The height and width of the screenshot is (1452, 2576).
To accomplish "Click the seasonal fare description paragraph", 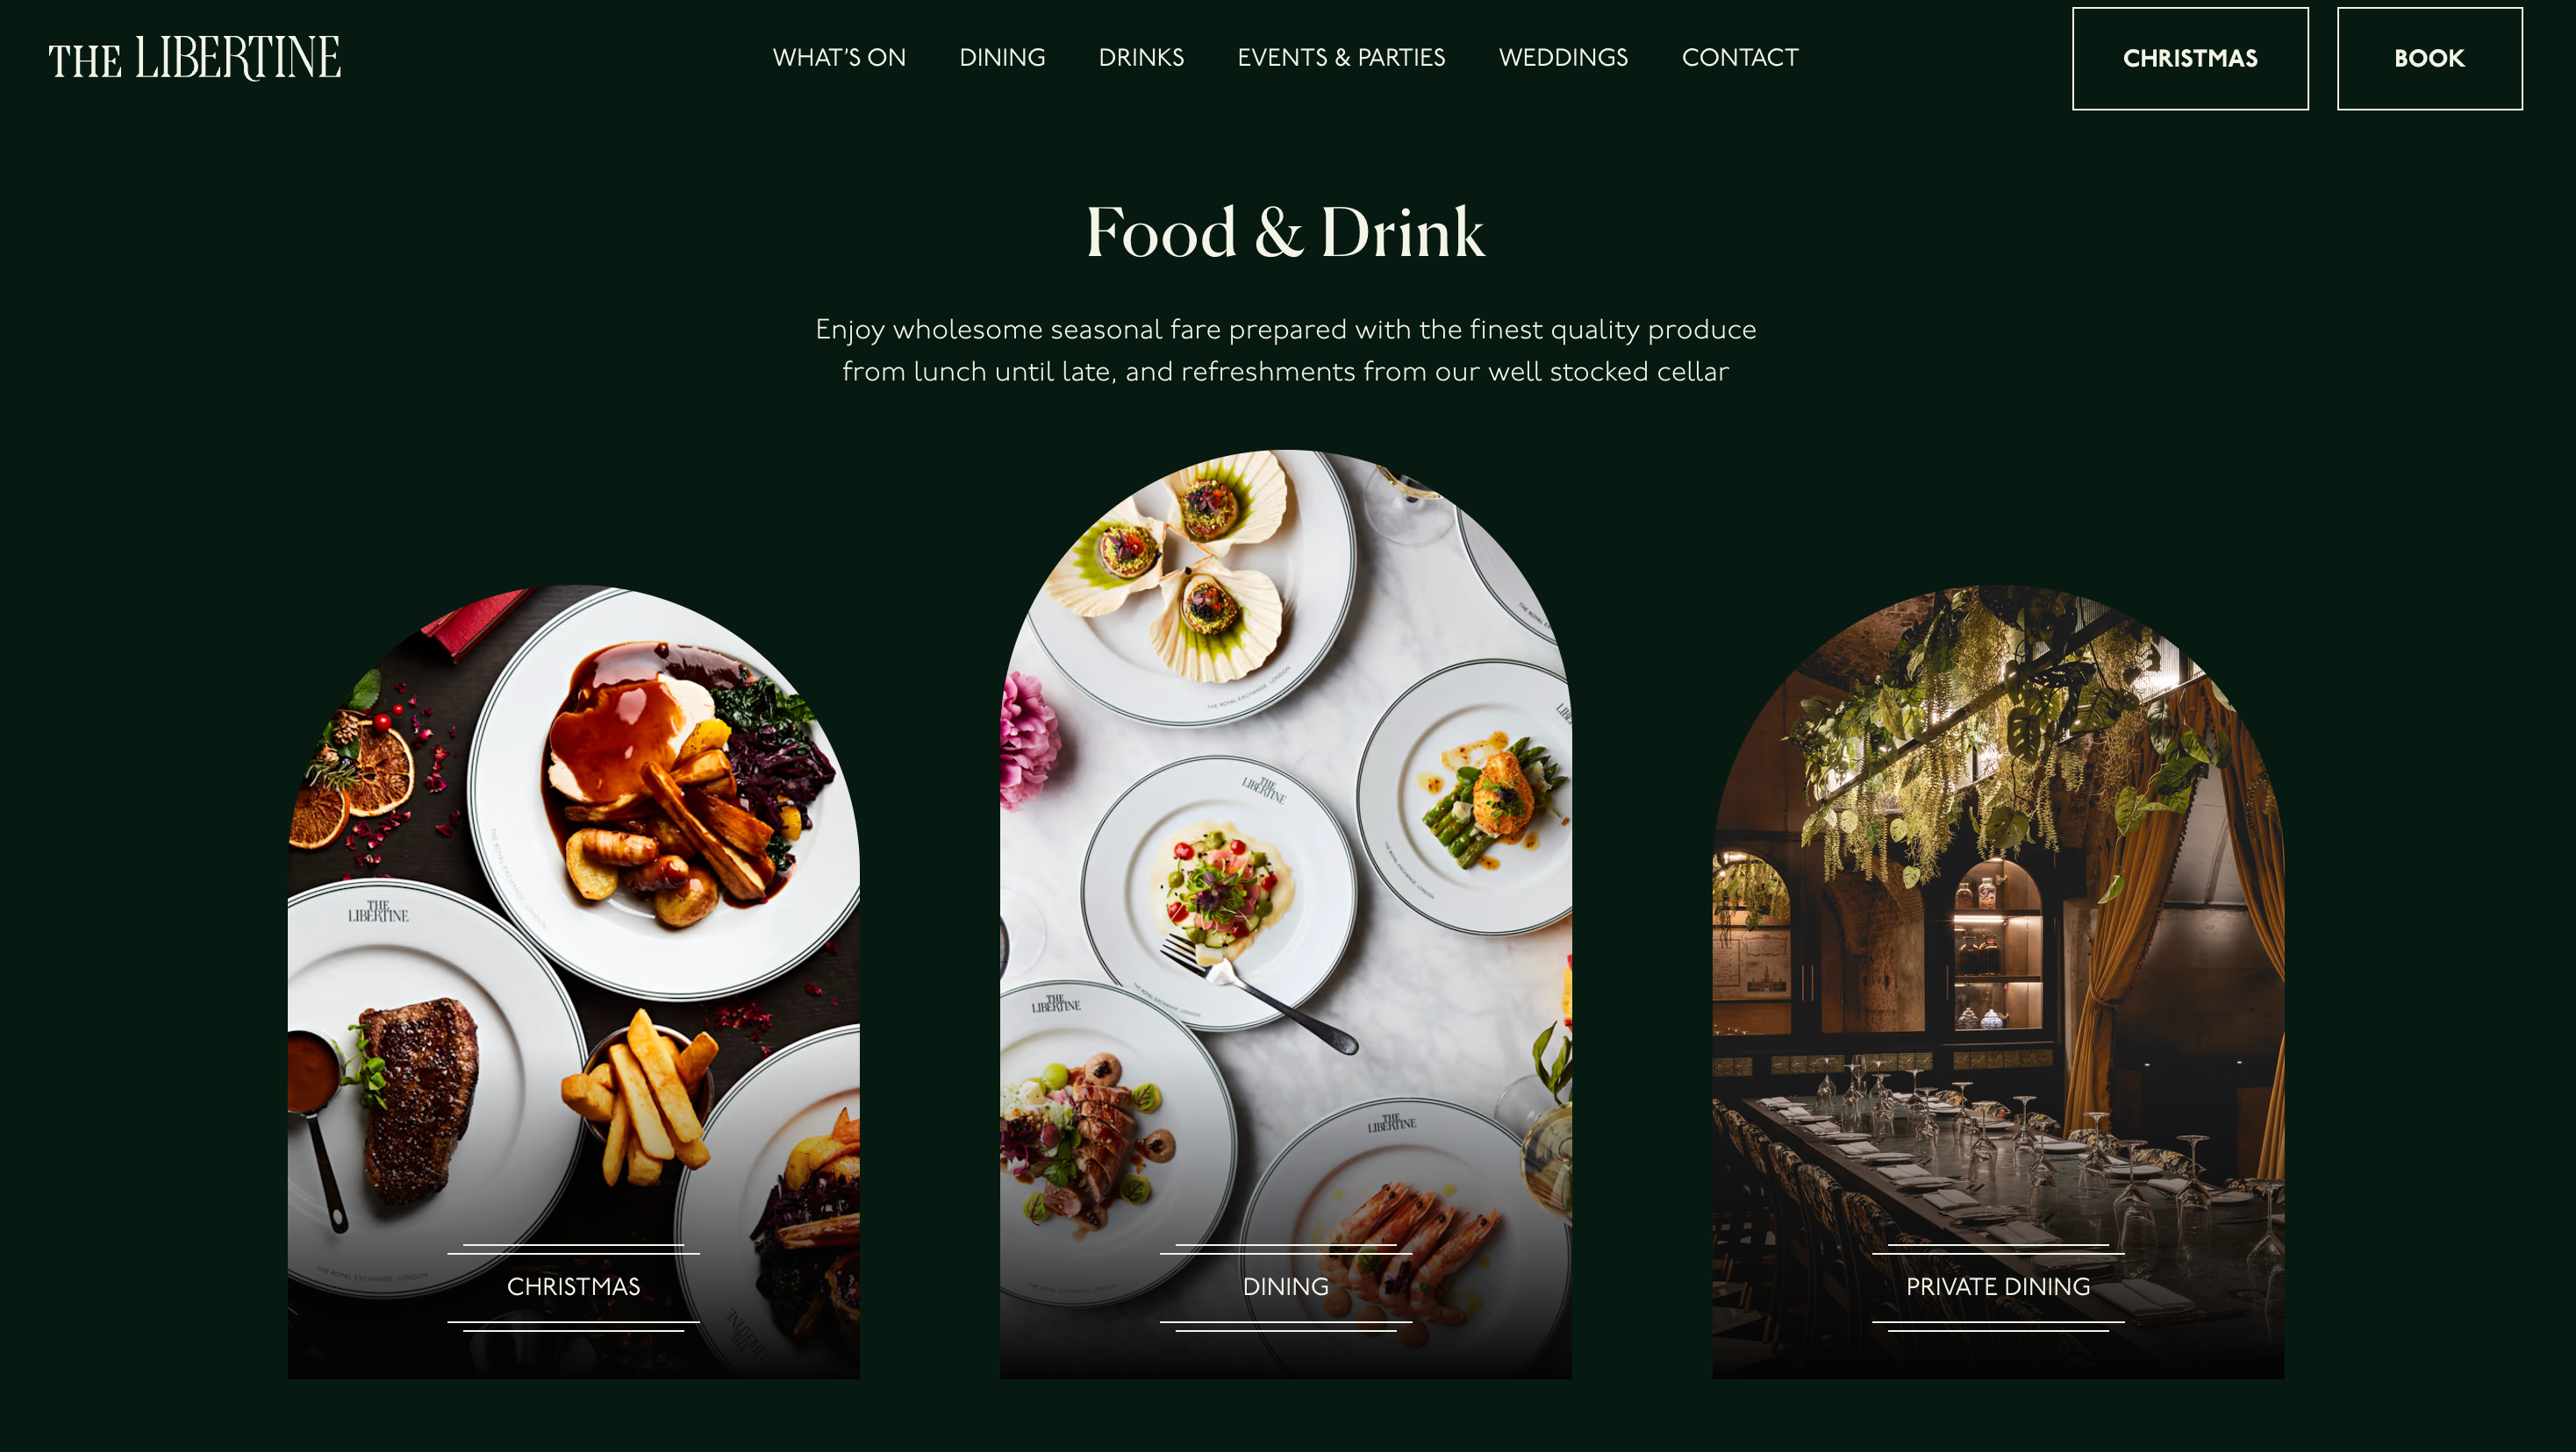I will (1285, 350).
